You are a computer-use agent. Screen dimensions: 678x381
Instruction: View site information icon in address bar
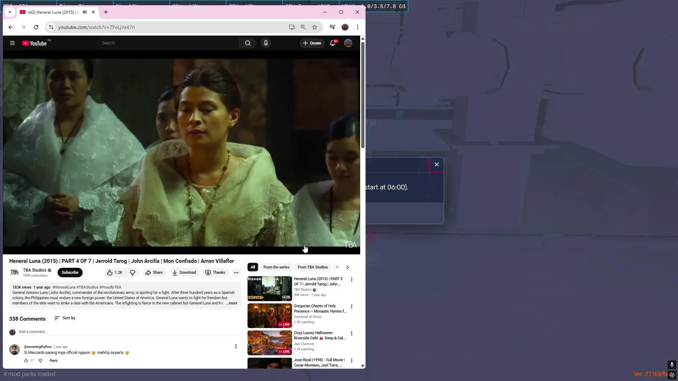pyautogui.click(x=51, y=27)
